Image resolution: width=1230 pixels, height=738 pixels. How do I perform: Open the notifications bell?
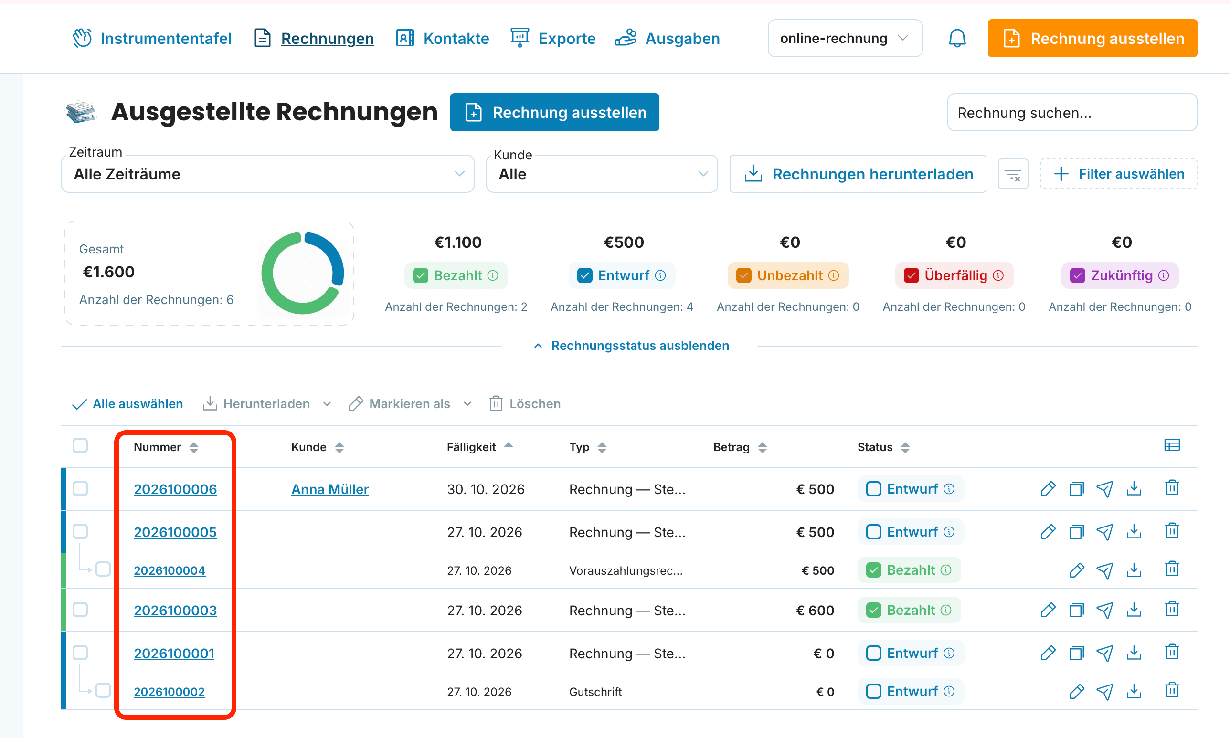click(956, 38)
